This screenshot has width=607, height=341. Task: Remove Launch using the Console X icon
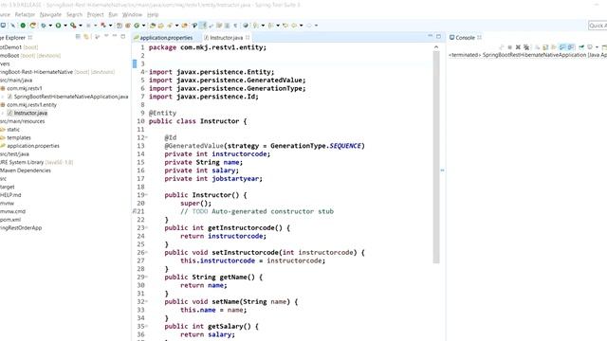[518, 47]
